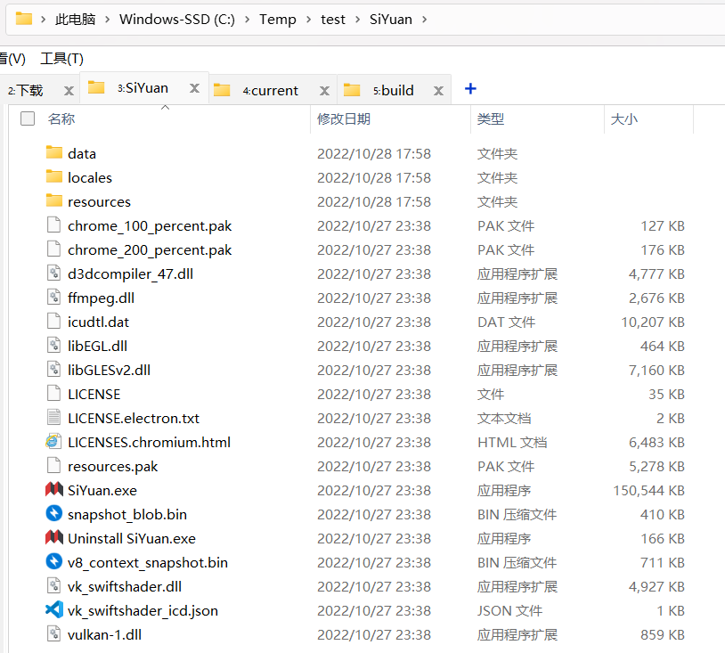The height and width of the screenshot is (653, 725).
Task: Select the LICENSES.chromium.html file name
Action: point(149,442)
